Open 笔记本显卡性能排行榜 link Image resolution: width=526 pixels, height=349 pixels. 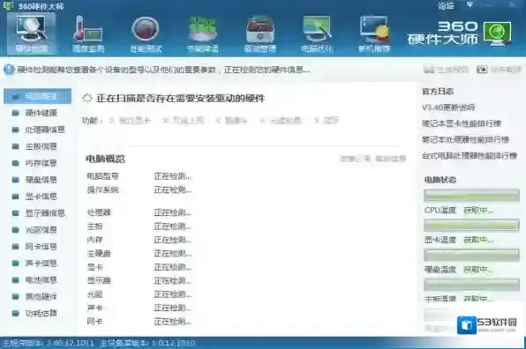click(462, 123)
